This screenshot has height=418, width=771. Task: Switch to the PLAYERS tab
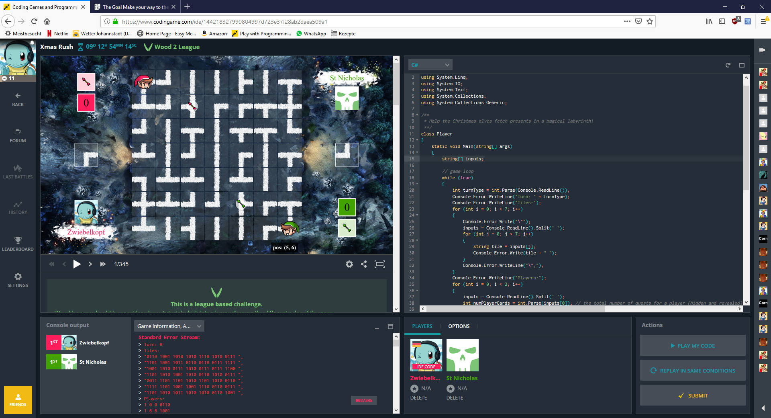(x=422, y=326)
